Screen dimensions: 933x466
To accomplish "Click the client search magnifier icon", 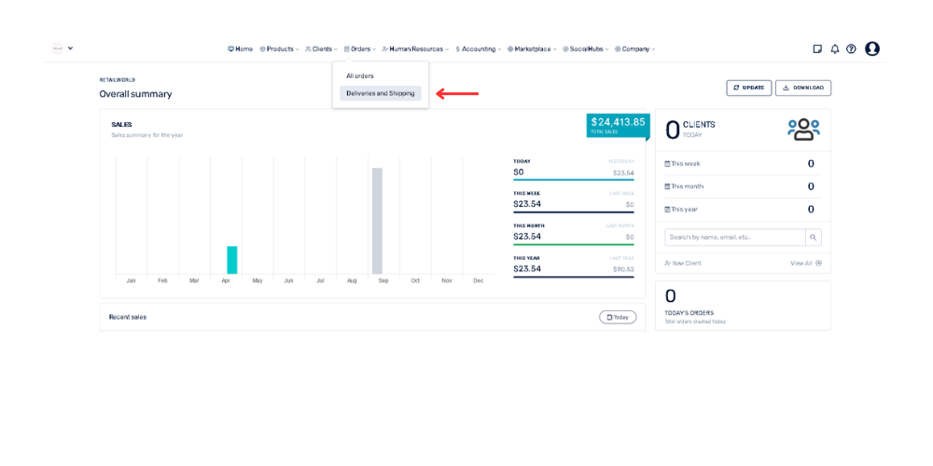I will [x=814, y=238].
